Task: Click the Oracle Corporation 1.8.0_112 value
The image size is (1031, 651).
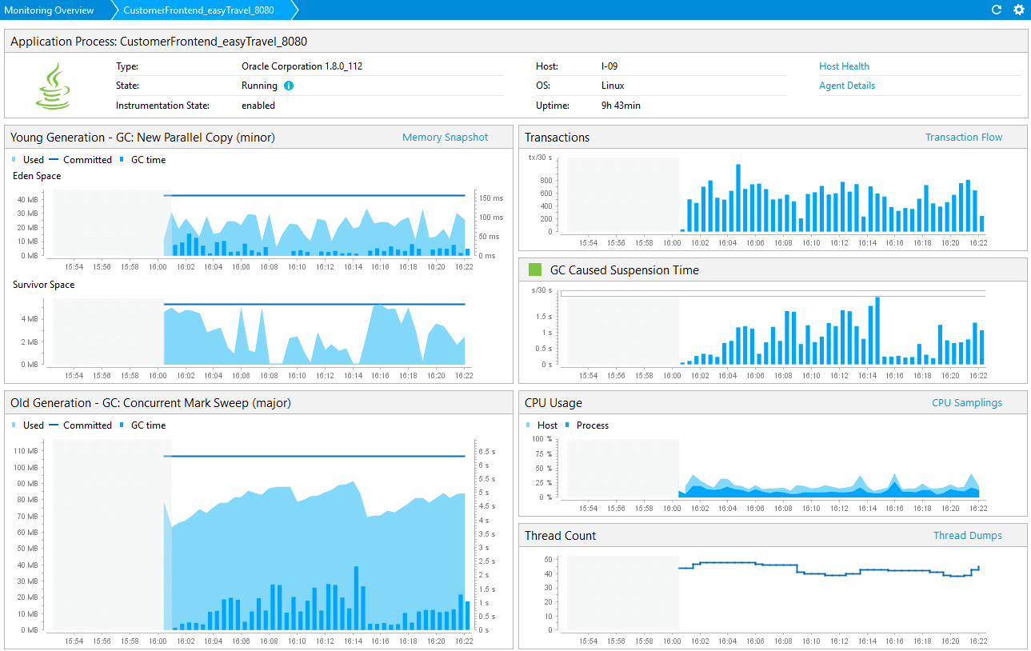Action: pyautogui.click(x=302, y=66)
